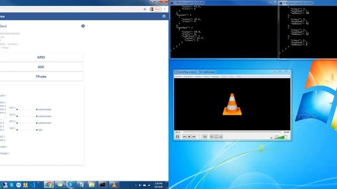Open the VLC Audio menu
The height and width of the screenshot is (189, 337).
click(x=198, y=77)
